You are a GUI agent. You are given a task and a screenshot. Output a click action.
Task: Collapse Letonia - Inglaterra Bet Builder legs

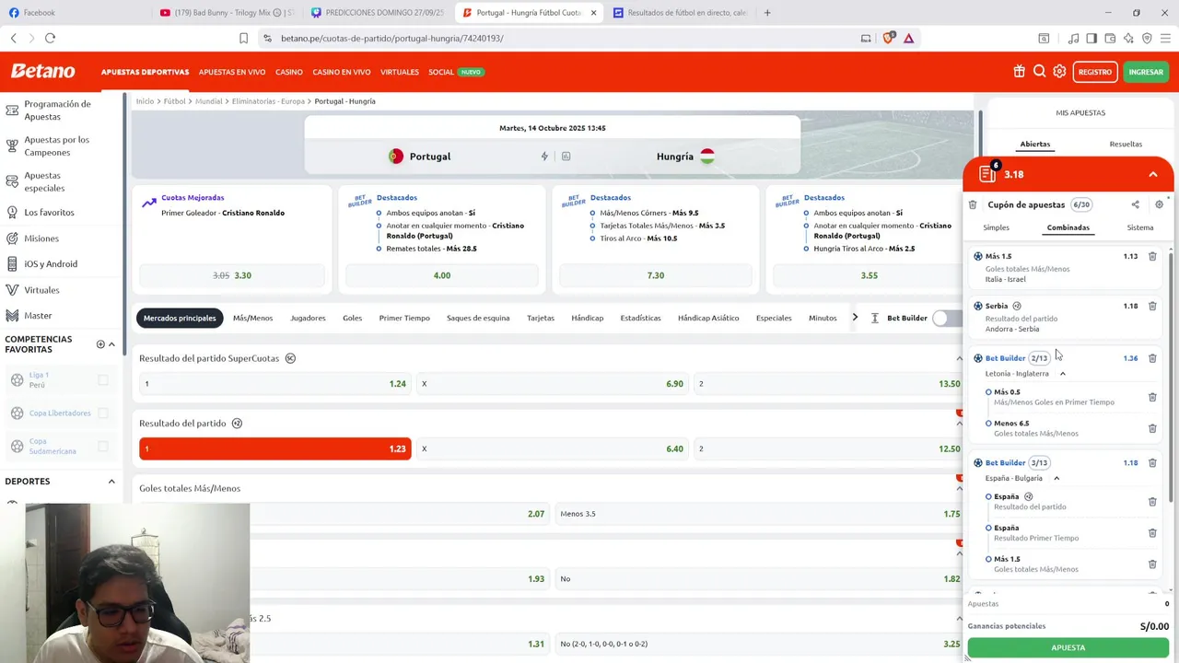(1062, 374)
